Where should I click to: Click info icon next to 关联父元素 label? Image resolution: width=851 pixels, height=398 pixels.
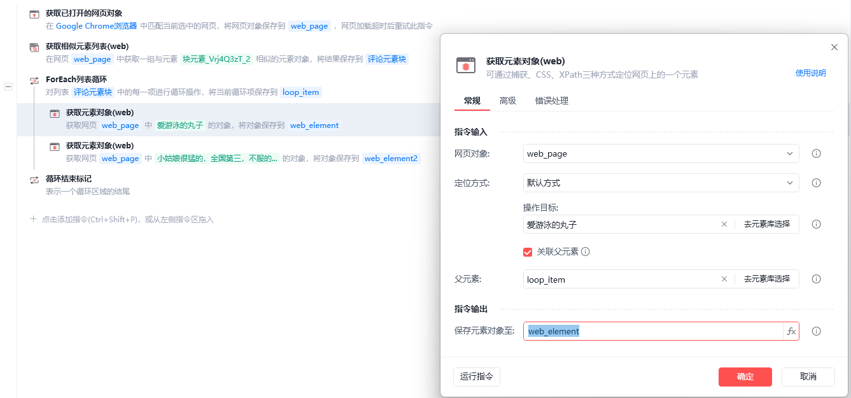(x=586, y=252)
